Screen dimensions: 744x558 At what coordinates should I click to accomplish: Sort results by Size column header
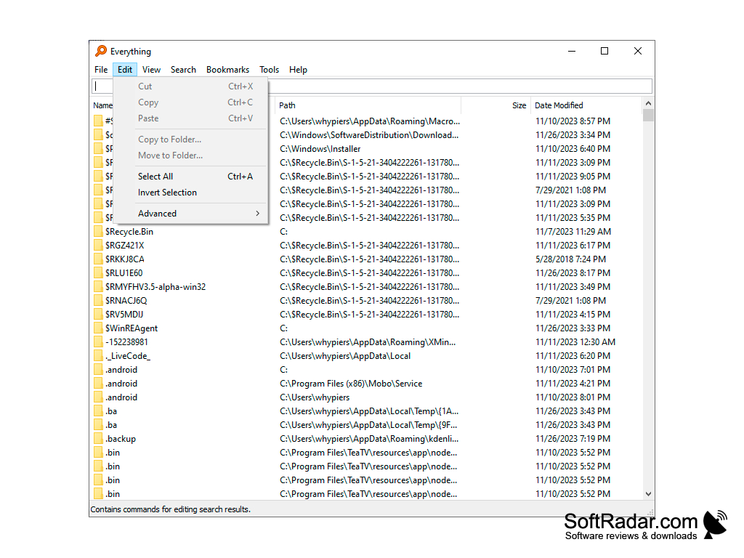coord(496,105)
